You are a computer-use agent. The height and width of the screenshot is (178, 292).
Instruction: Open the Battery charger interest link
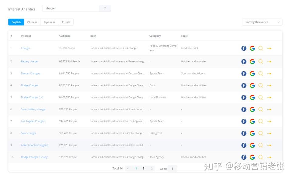point(30,62)
